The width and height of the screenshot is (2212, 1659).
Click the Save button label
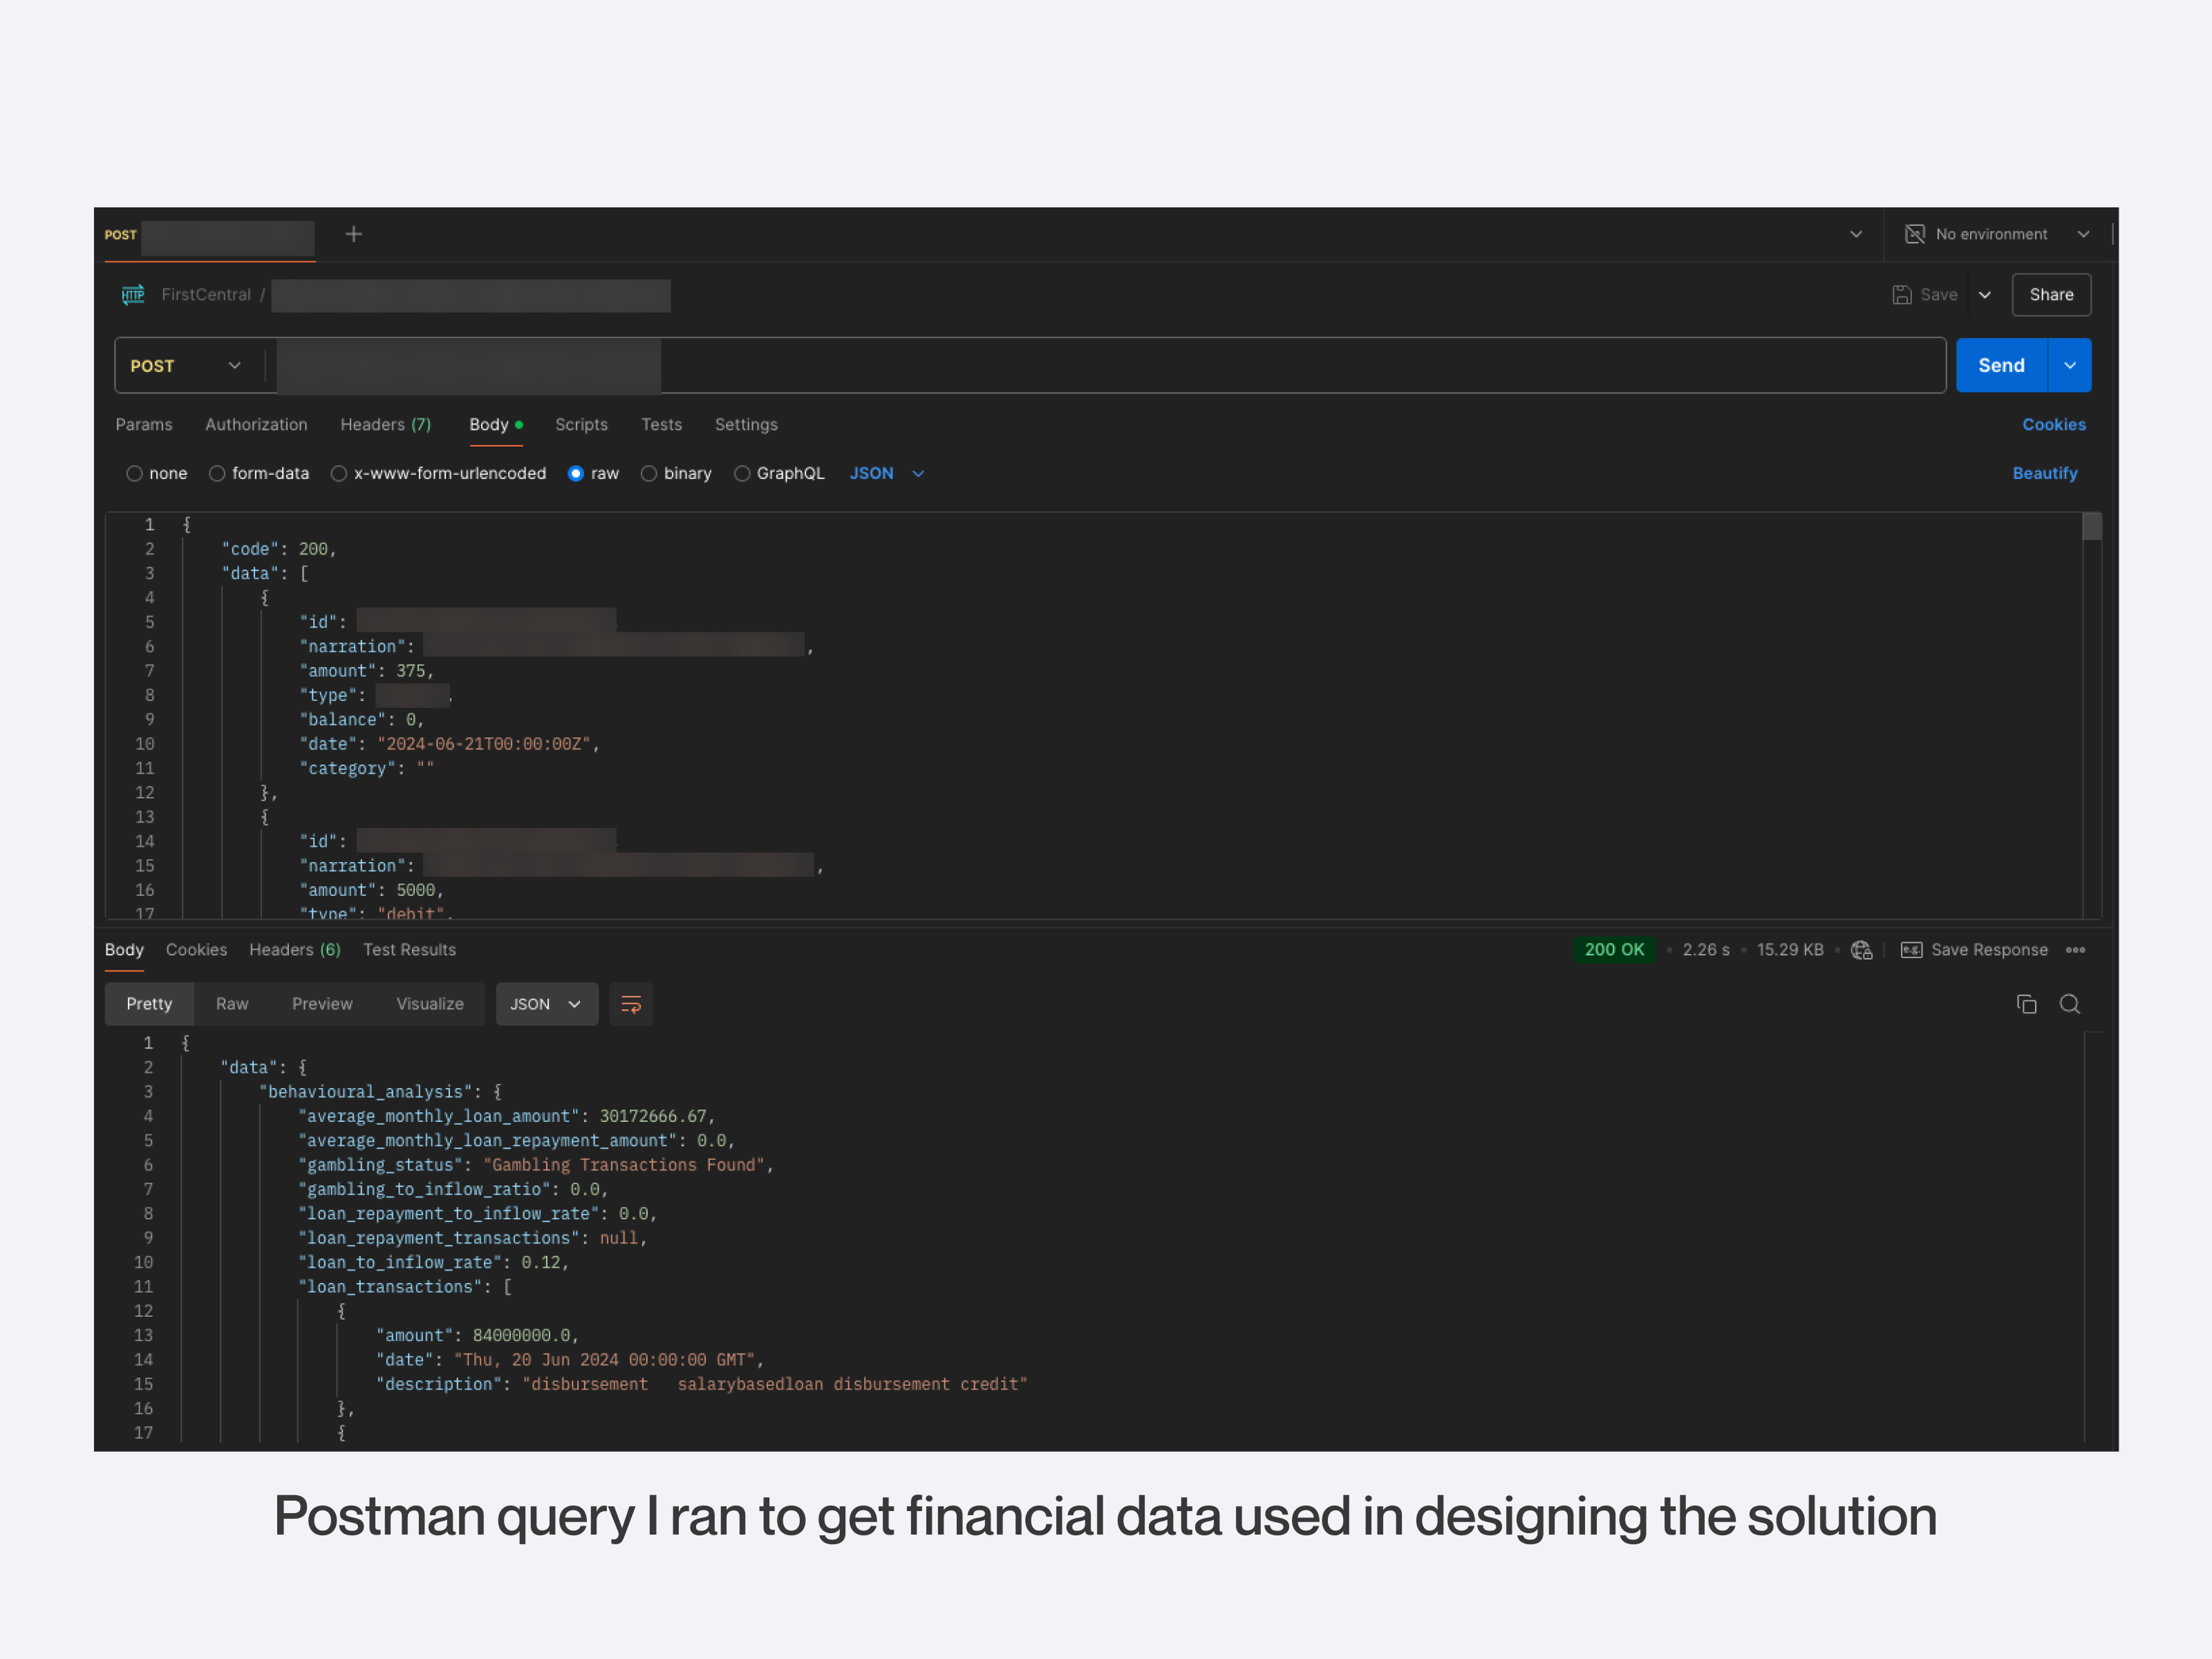click(x=1938, y=295)
